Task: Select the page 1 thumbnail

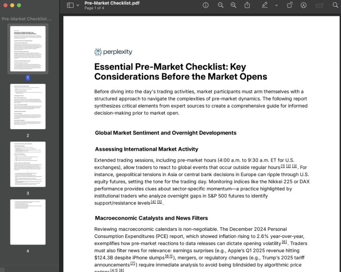Action: (x=28, y=48)
